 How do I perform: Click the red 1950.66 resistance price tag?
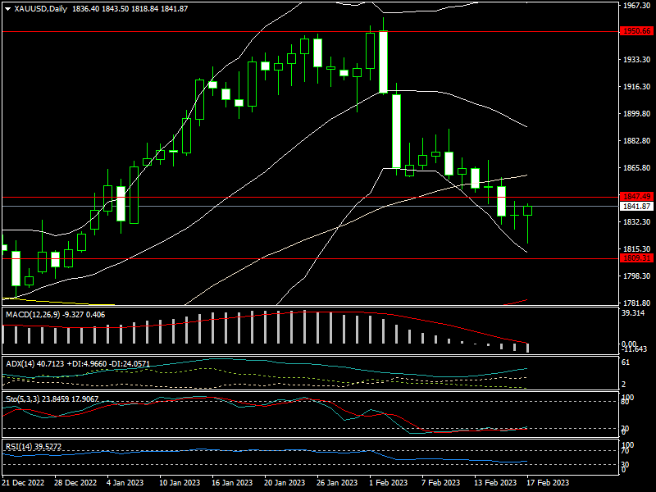click(637, 31)
